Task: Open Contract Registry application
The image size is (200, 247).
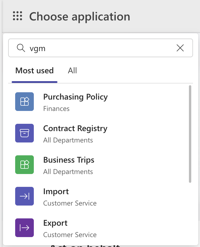Action: (x=75, y=128)
